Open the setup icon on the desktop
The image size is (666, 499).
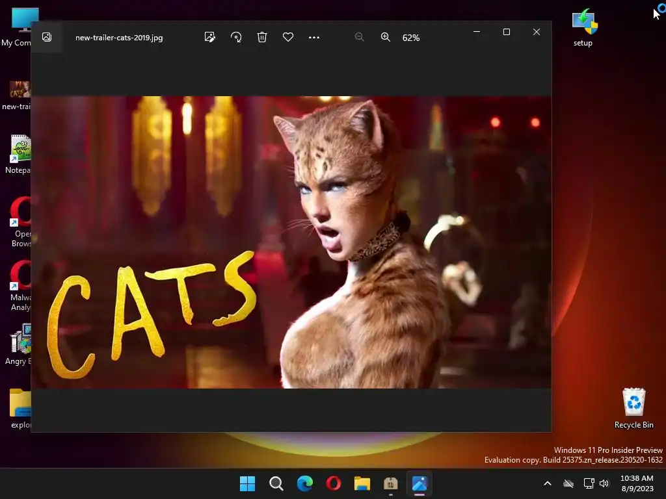tap(583, 27)
